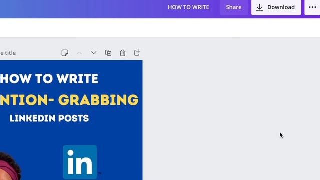Click the page title field
The height and width of the screenshot is (180, 320).
click(x=8, y=53)
